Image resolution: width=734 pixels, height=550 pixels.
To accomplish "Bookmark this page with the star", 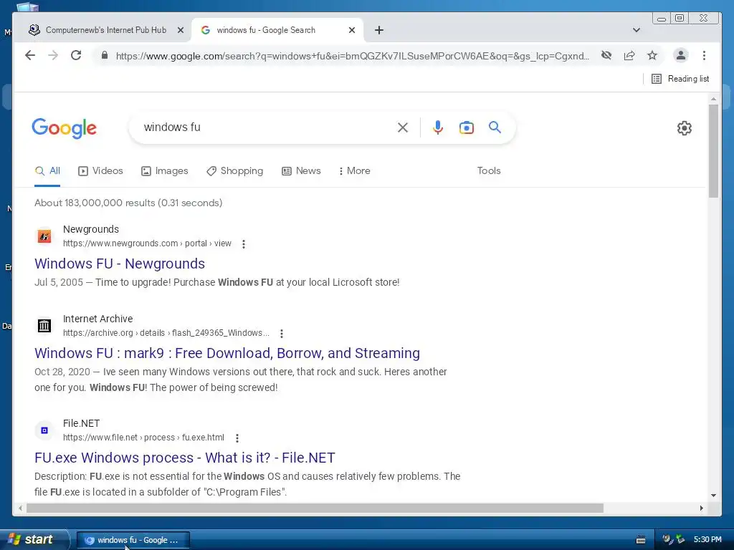I will (x=652, y=56).
